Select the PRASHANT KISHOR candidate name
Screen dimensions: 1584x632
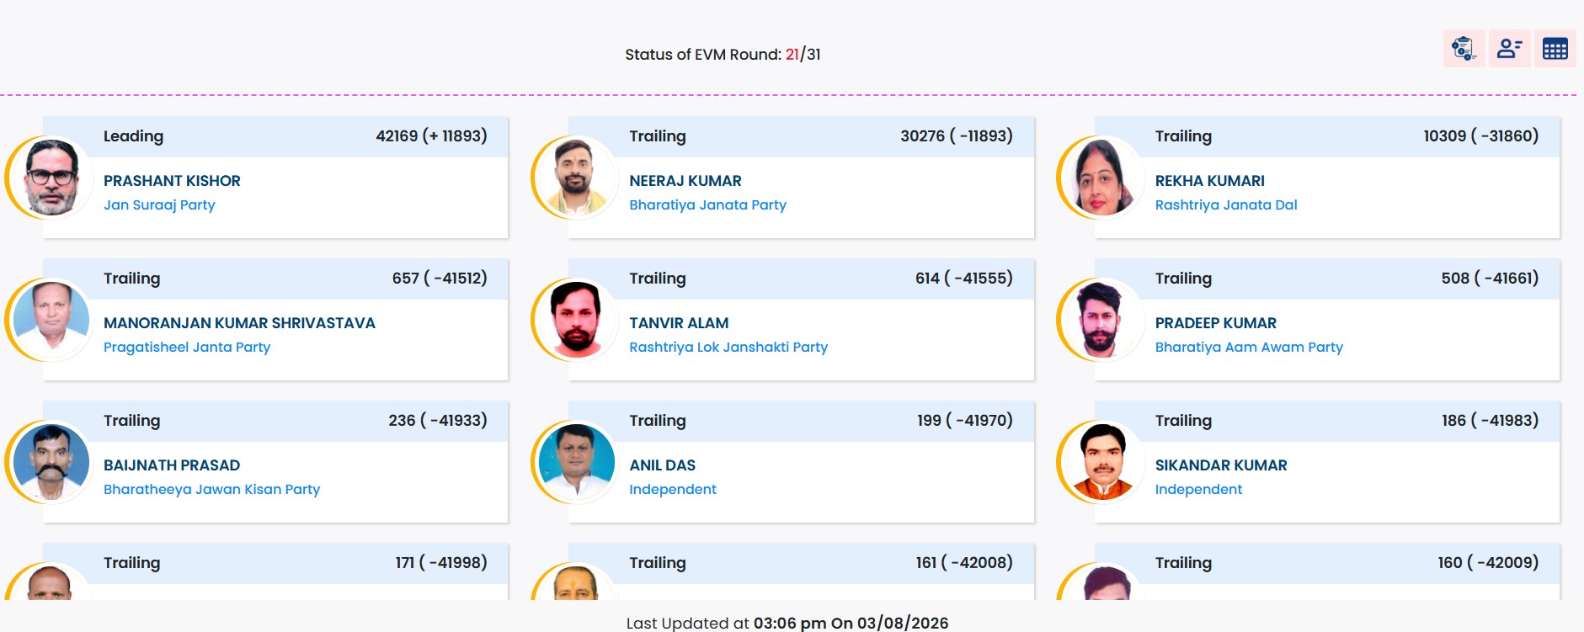(x=172, y=181)
